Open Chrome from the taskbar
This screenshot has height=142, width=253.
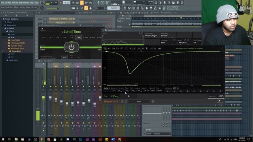(x=49, y=139)
